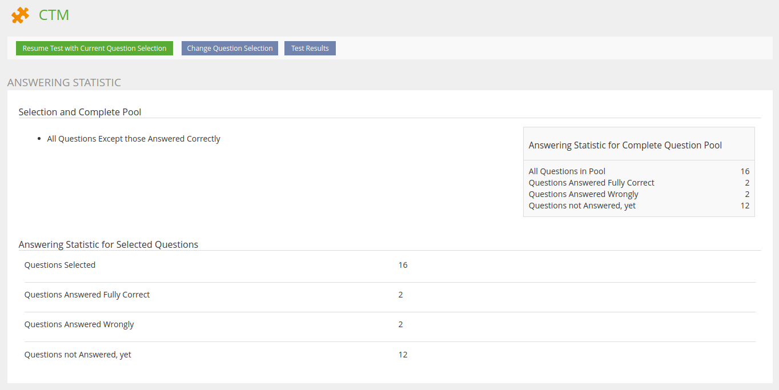Open the Test Results view
Viewport: 779px width, 390px height.
(x=310, y=49)
